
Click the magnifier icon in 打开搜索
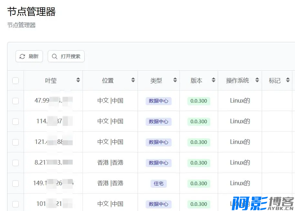pos(55,56)
